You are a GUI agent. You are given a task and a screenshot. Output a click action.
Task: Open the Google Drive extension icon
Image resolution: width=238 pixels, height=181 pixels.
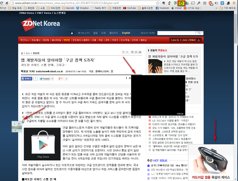pyautogui.click(x=187, y=3)
